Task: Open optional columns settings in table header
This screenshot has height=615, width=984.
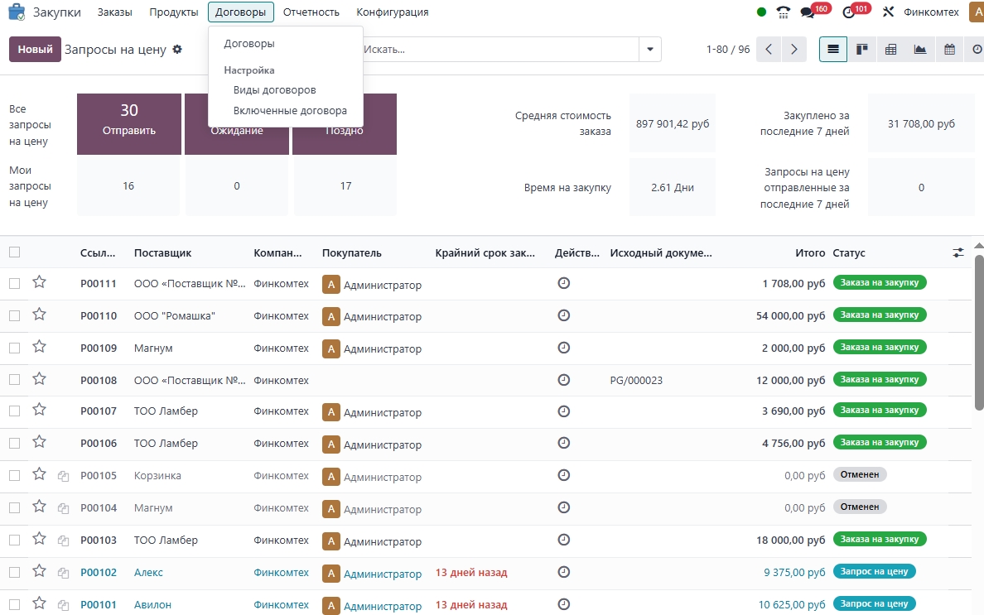Action: tap(958, 252)
